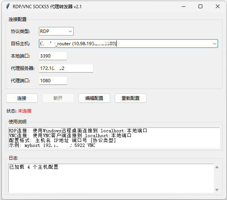Viewport: 227px width, 200px height.
Task: Click the 代理服务器 address field
Action: click(66, 68)
